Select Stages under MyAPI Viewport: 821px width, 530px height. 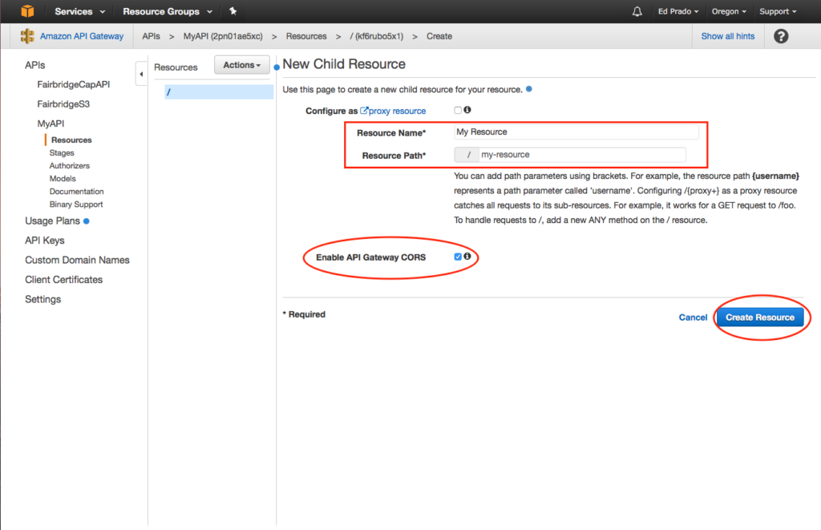tap(62, 152)
